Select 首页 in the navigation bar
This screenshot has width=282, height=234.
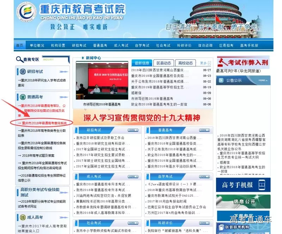point(20,45)
